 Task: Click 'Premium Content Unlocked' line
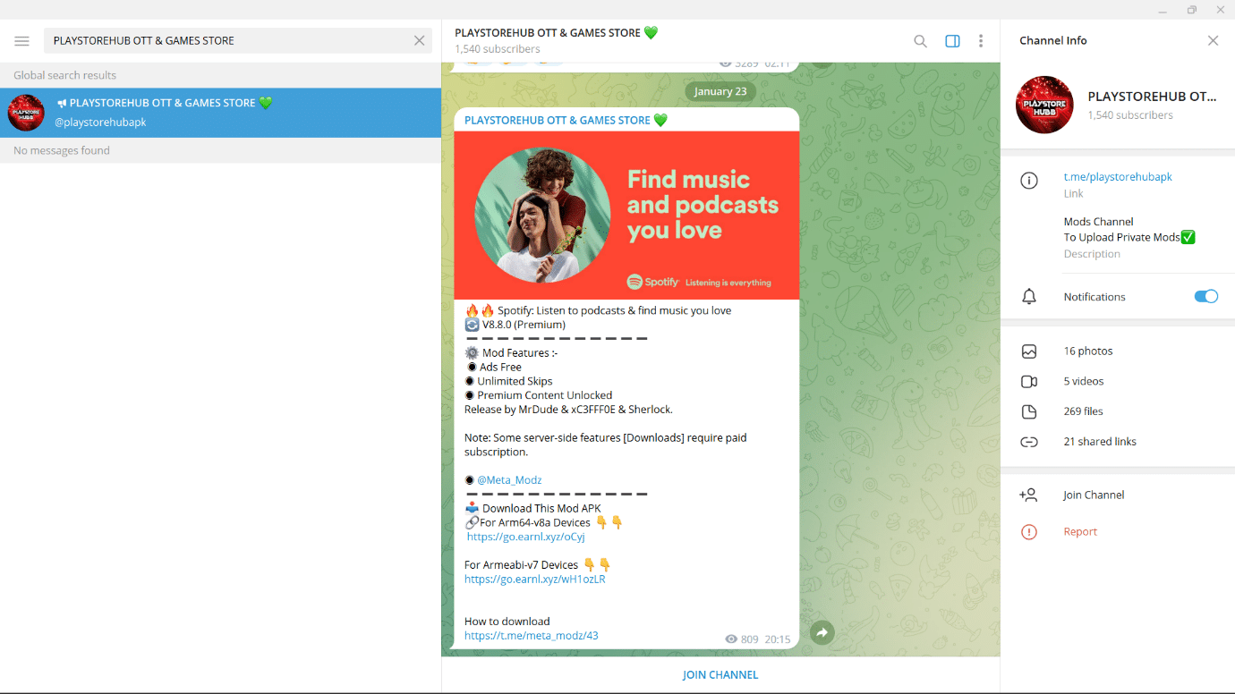coord(544,395)
